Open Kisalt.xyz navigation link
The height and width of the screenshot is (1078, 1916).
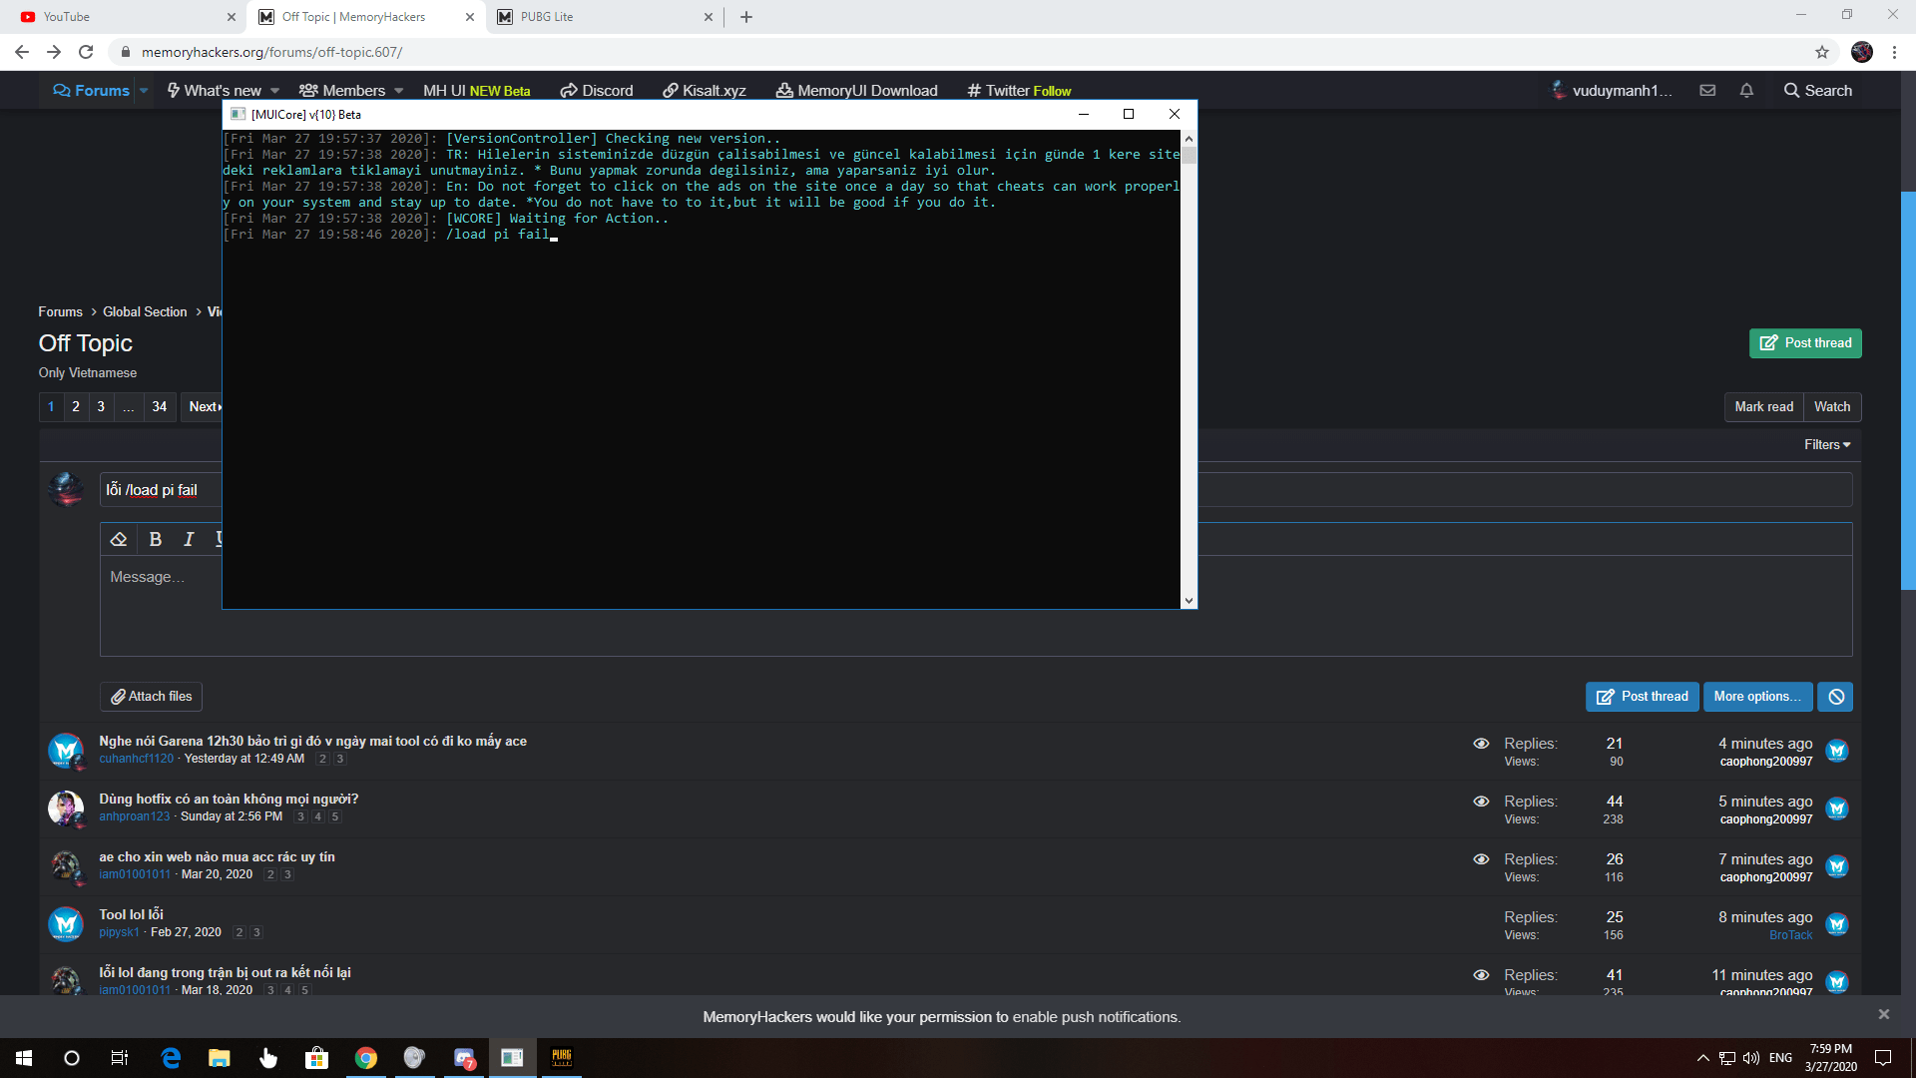point(705,91)
